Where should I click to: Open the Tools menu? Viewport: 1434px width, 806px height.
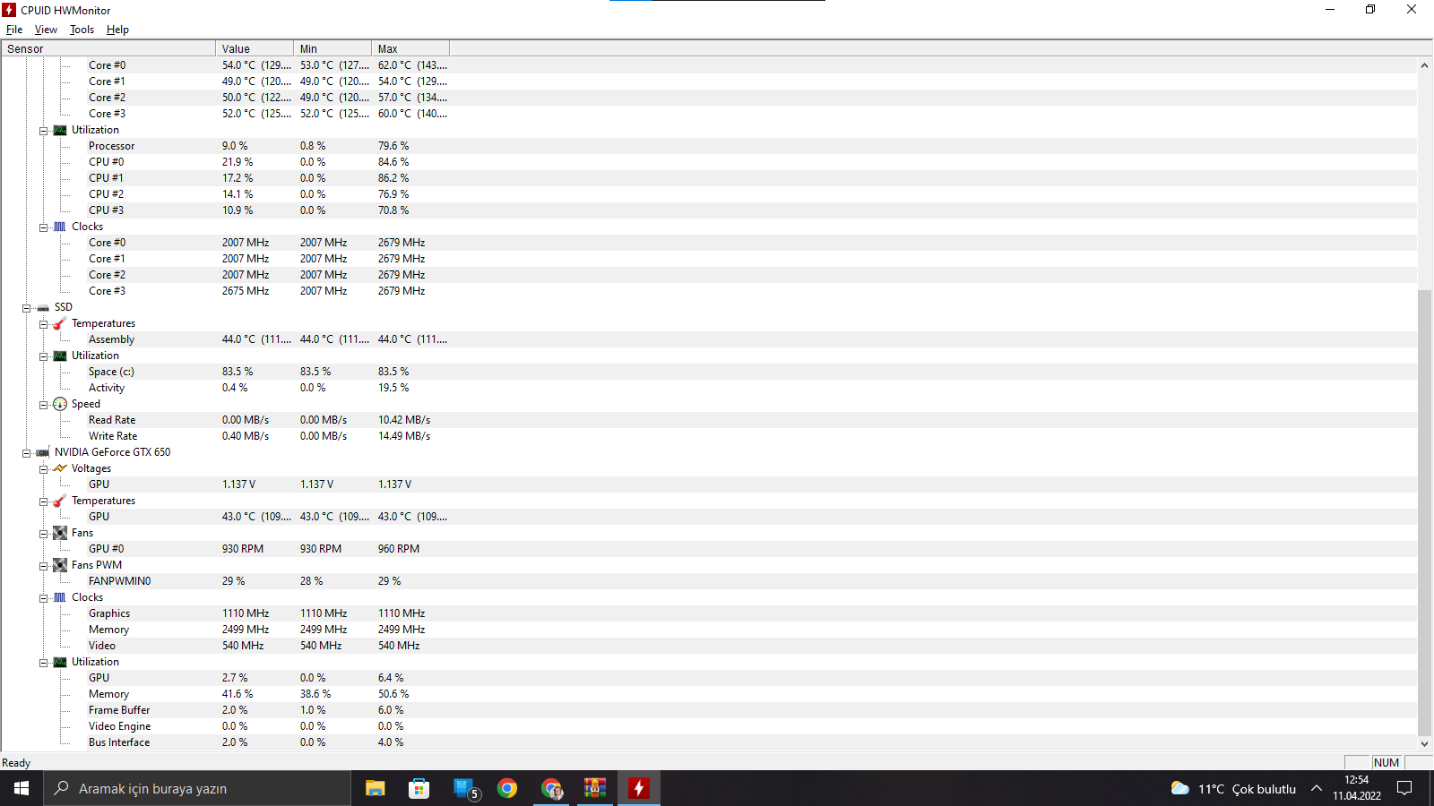point(82,30)
